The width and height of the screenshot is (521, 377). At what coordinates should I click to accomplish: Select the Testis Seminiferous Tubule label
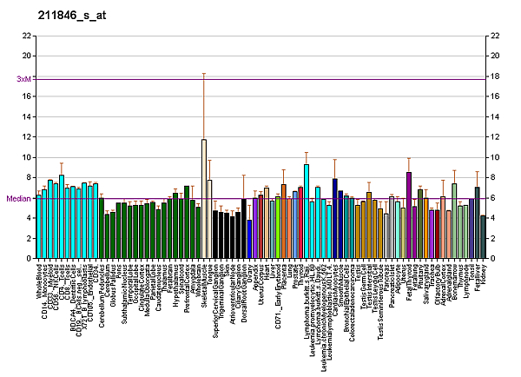pos(380,297)
